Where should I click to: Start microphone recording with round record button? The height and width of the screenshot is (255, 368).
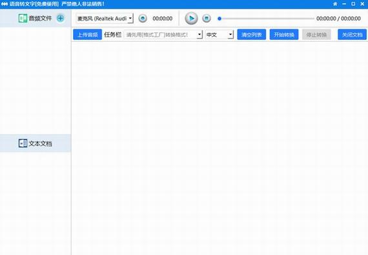(x=143, y=18)
